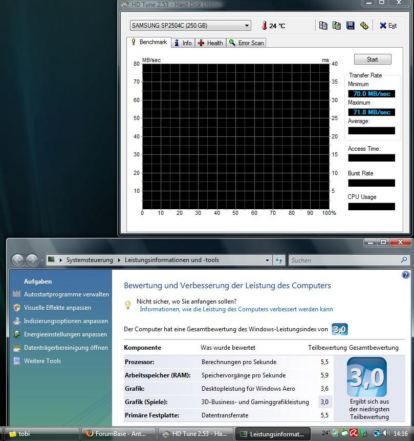This screenshot has width=414, height=441.
Task: Switch to the Benchmark tab
Action: 149,42
